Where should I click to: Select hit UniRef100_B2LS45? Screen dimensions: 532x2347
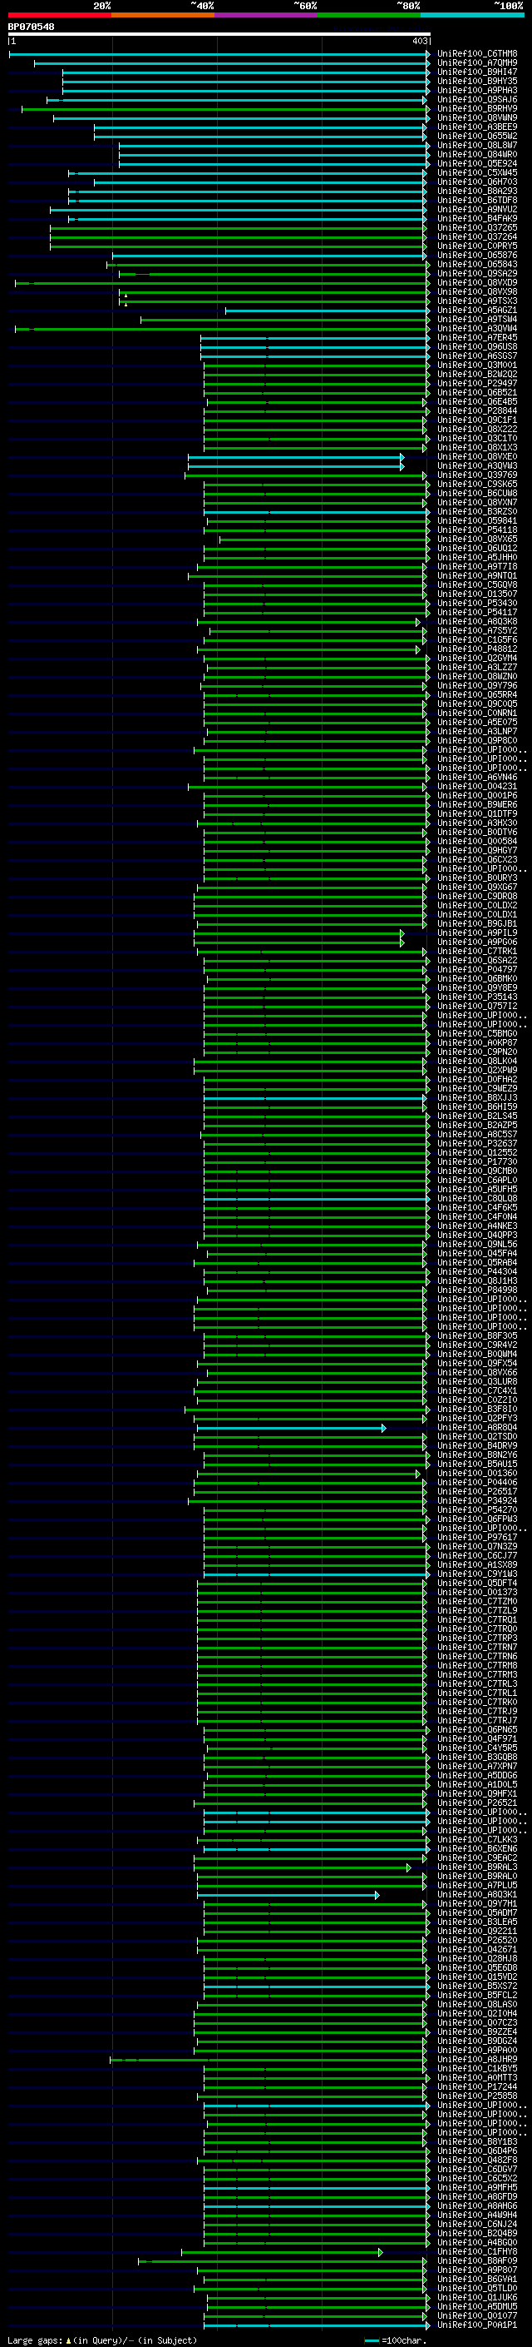tap(477, 1116)
